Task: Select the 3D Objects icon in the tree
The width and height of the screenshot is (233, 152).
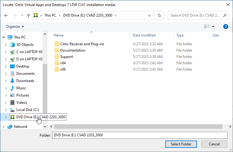Action: point(12,45)
